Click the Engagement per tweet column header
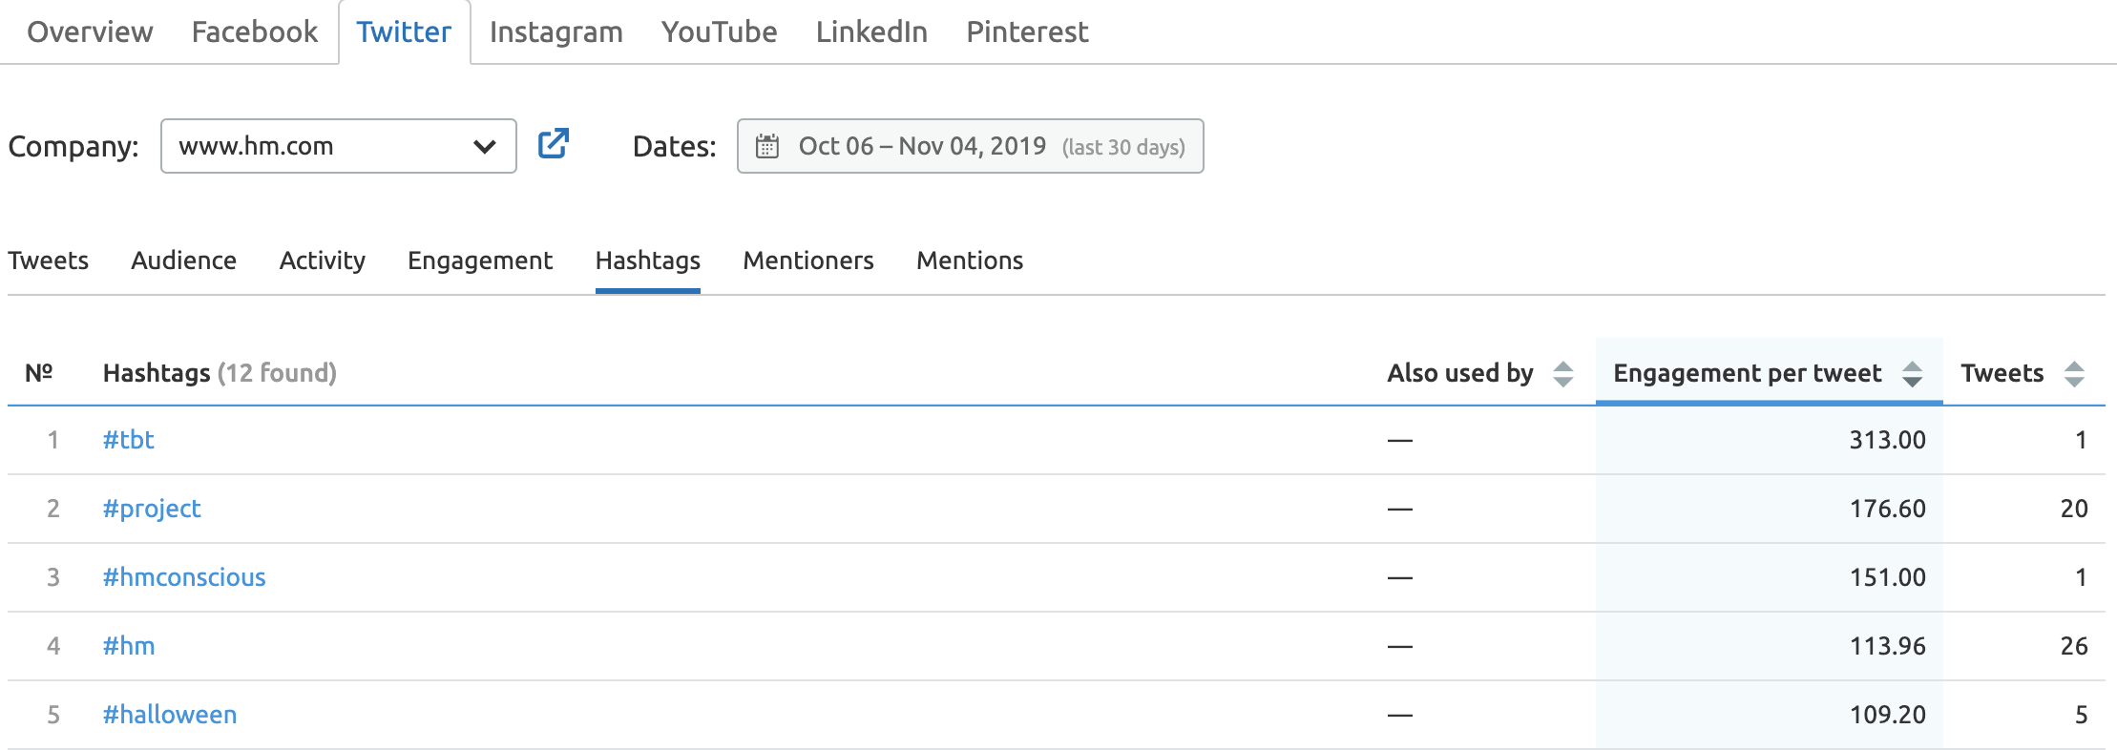 (1748, 373)
